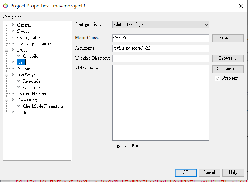Select CheckStyle Formatting category

(x=44, y=106)
